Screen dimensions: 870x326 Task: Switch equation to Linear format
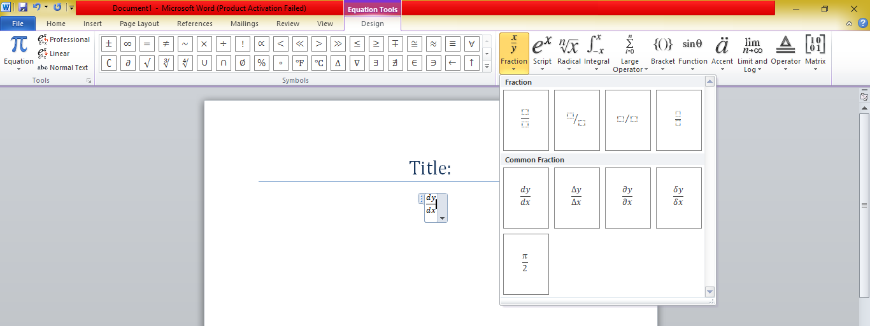click(x=54, y=53)
